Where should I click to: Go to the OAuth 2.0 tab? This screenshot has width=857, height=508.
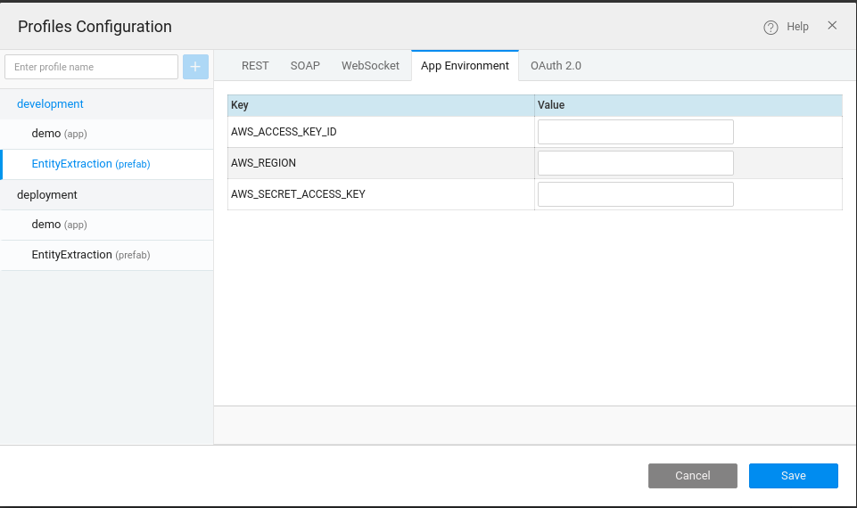pos(556,66)
